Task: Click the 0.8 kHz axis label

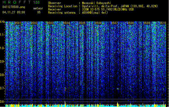Action: click(2, 75)
